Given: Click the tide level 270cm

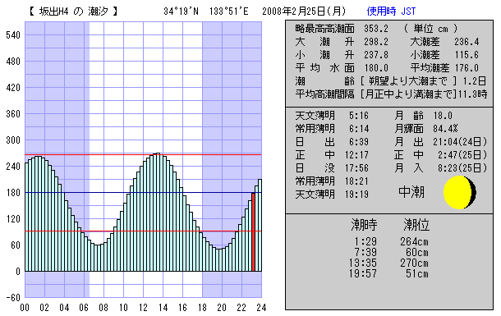Looking at the screenshot, I should tap(414, 263).
